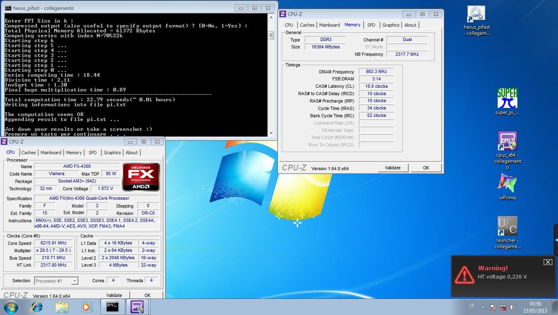Select Caches tab in memory CPU-Z window
Image resolution: width=558 pixels, height=315 pixels.
tap(307, 25)
